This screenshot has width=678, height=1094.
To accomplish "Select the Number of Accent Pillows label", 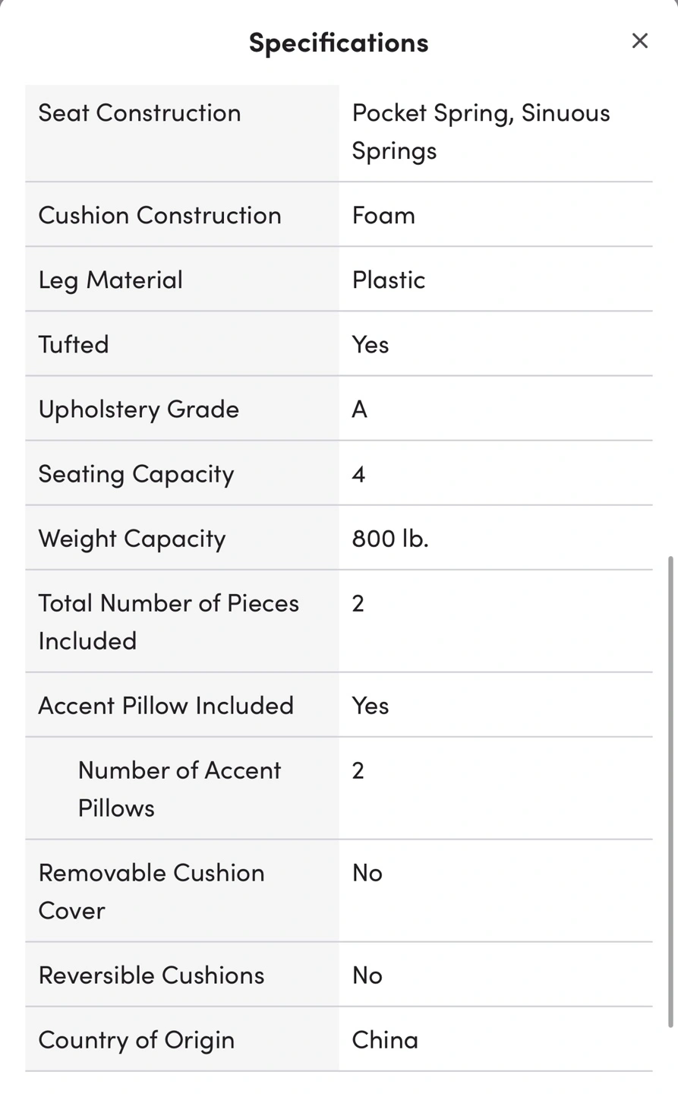I will click(179, 789).
